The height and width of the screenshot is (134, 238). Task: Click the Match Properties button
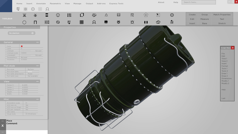click(x=222, y=14)
